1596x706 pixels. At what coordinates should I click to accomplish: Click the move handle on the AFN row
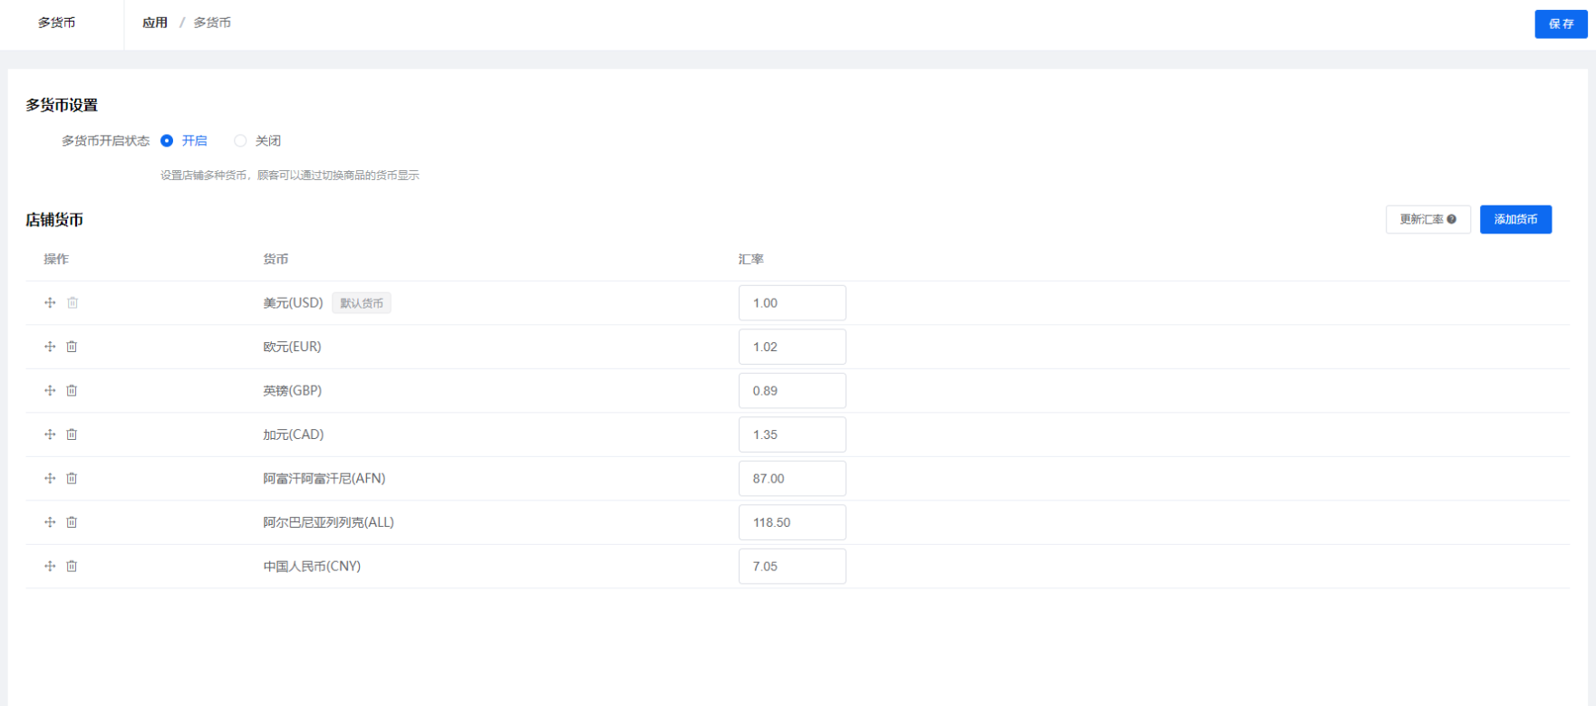point(50,478)
